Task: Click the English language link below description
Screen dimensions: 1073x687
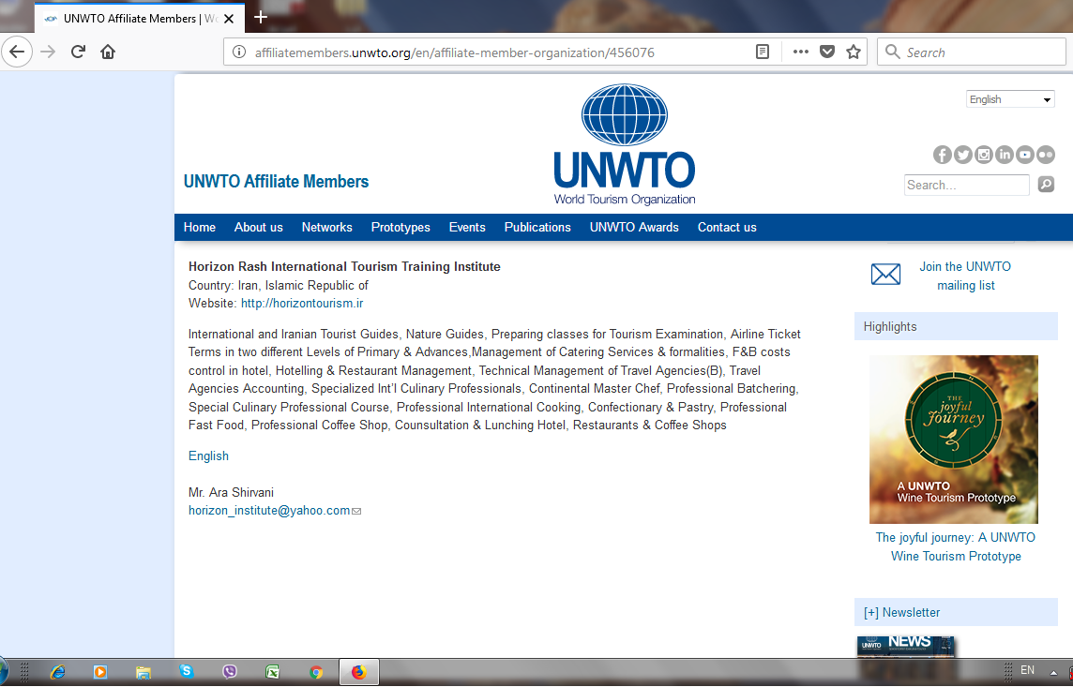Action: [x=209, y=456]
